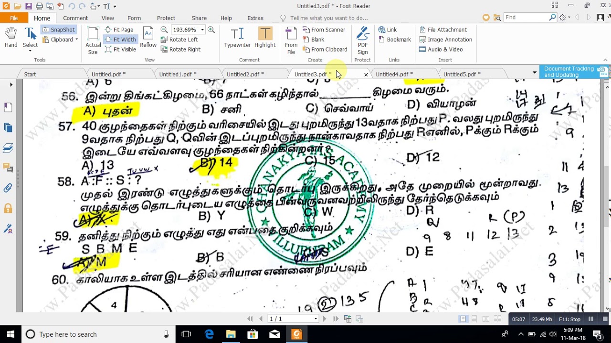The width and height of the screenshot is (611, 343).
Task: Toggle Fit Width view
Action: [x=120, y=40]
